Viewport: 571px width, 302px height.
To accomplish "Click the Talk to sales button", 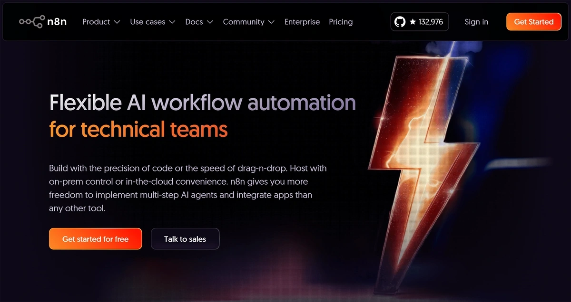I will 185,239.
